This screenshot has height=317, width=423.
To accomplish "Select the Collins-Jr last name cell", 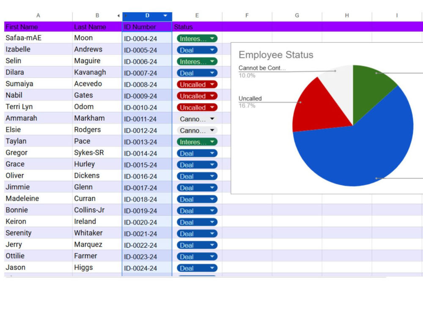I will coord(97,210).
